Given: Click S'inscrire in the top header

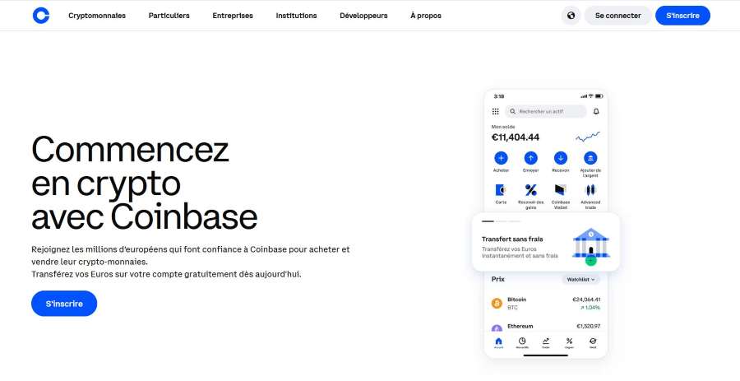Looking at the screenshot, I should click(682, 16).
